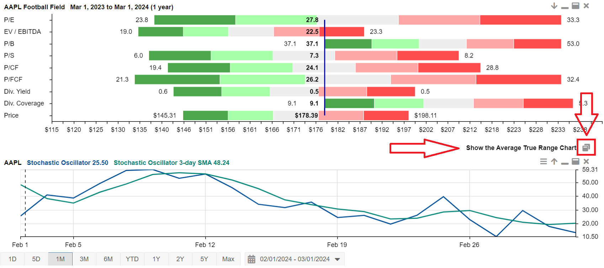Image resolution: width=604 pixels, height=268 pixels.
Task: Click the P/E row label
Action: (x=9, y=20)
